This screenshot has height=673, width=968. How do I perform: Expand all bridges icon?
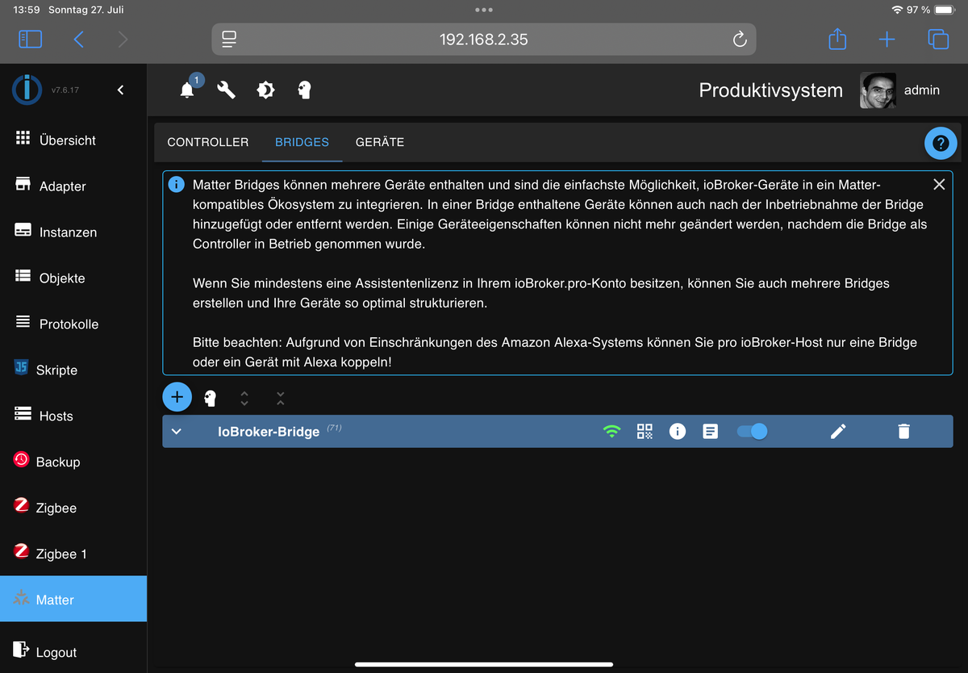(x=244, y=398)
